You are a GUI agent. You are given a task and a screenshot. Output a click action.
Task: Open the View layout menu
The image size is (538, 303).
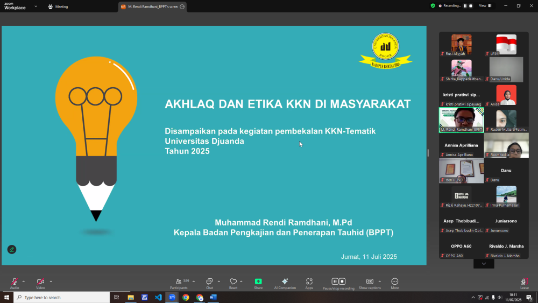(485, 6)
